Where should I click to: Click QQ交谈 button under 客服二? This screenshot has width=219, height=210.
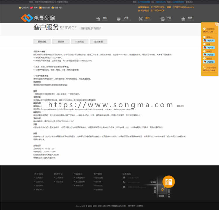tap(209, 47)
